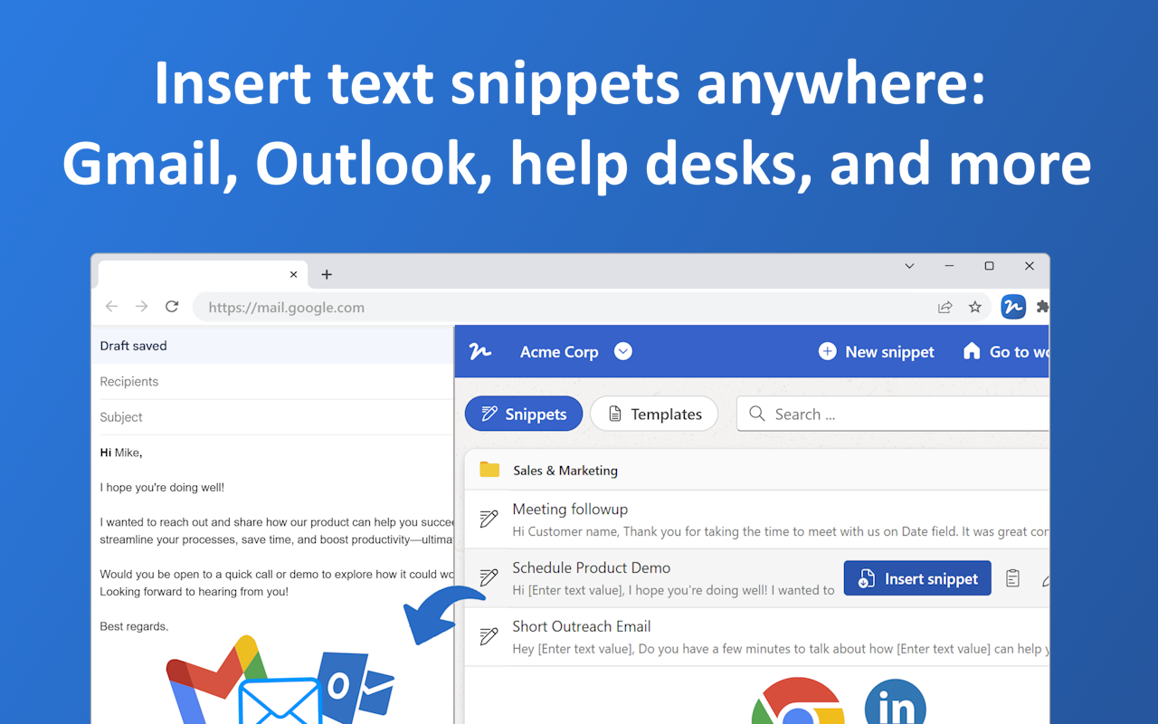Switch to the Templates tab

(654, 414)
